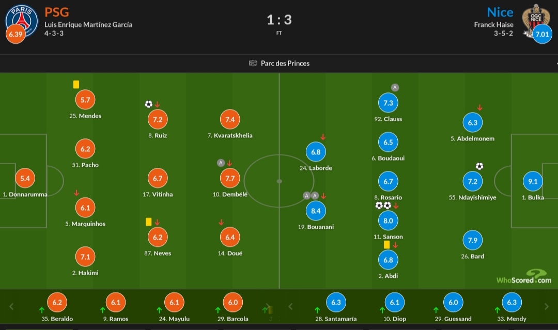This screenshot has height=330, width=558.
Task: Select substitute Guessand on Nice bench
Action: tap(453, 308)
